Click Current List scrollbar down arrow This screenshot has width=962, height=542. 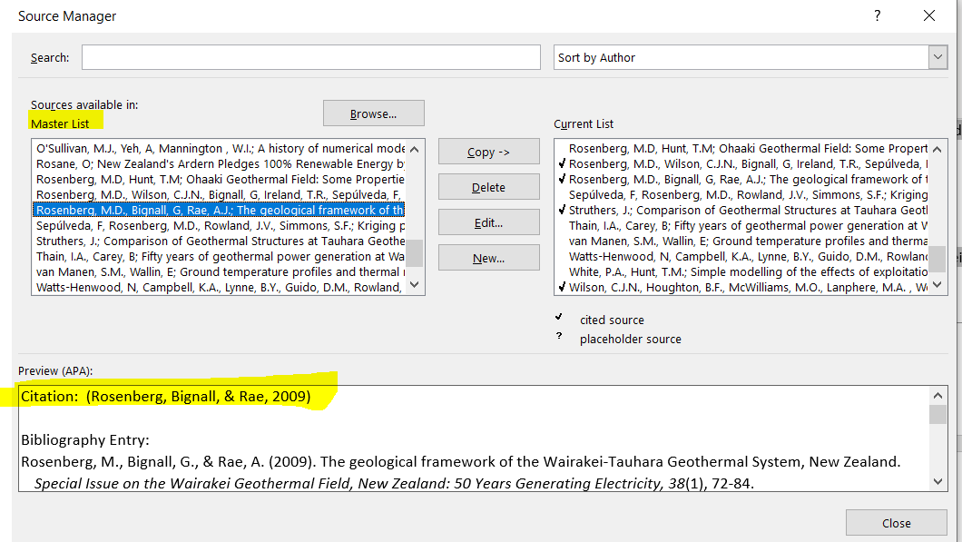[x=937, y=285]
